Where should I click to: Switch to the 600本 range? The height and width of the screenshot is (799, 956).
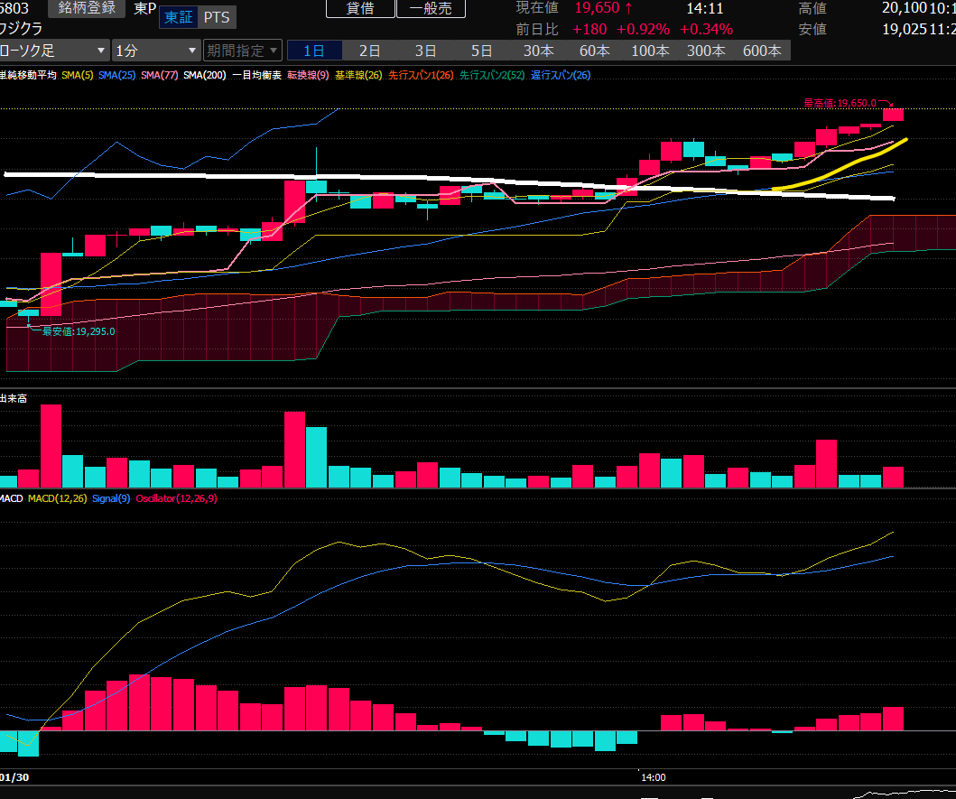(x=762, y=51)
